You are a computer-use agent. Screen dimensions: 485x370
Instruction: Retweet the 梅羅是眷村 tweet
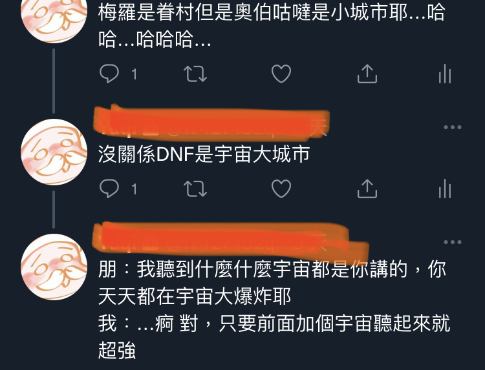tap(195, 74)
